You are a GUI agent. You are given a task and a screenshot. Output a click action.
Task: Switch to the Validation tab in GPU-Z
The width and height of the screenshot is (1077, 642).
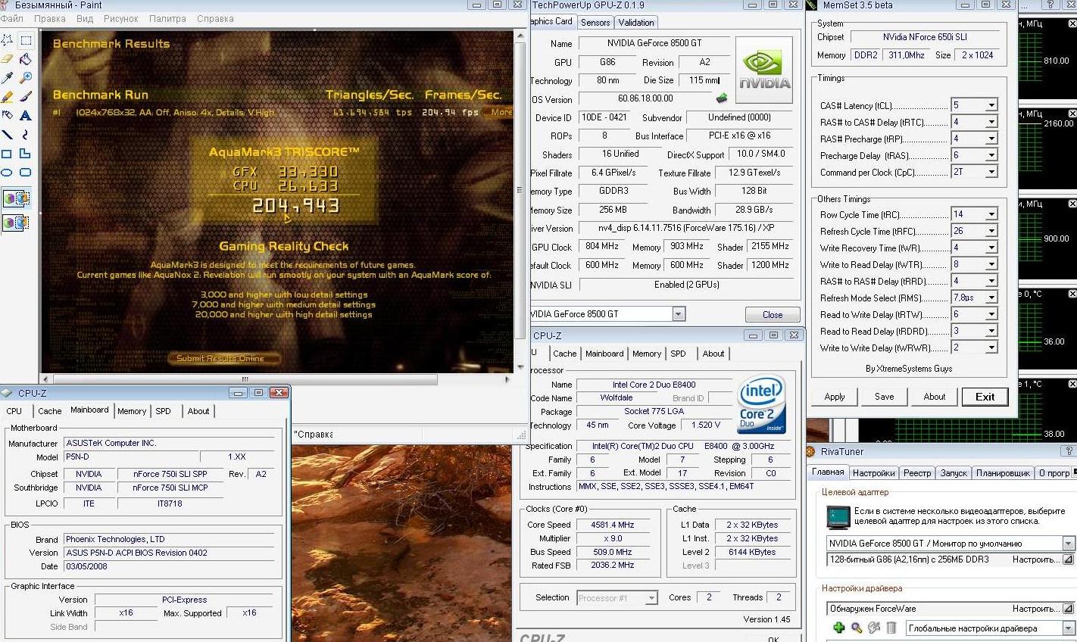point(636,22)
